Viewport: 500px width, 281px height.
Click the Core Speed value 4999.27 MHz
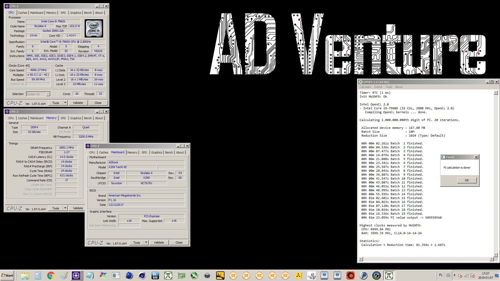(38, 70)
